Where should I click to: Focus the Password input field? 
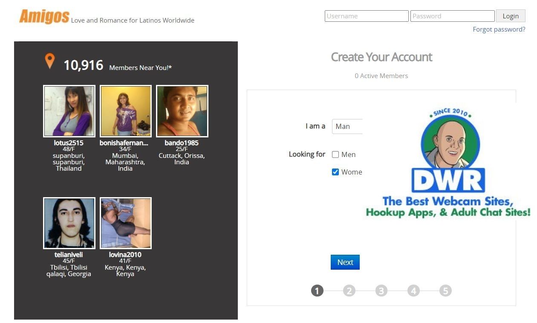tap(452, 16)
